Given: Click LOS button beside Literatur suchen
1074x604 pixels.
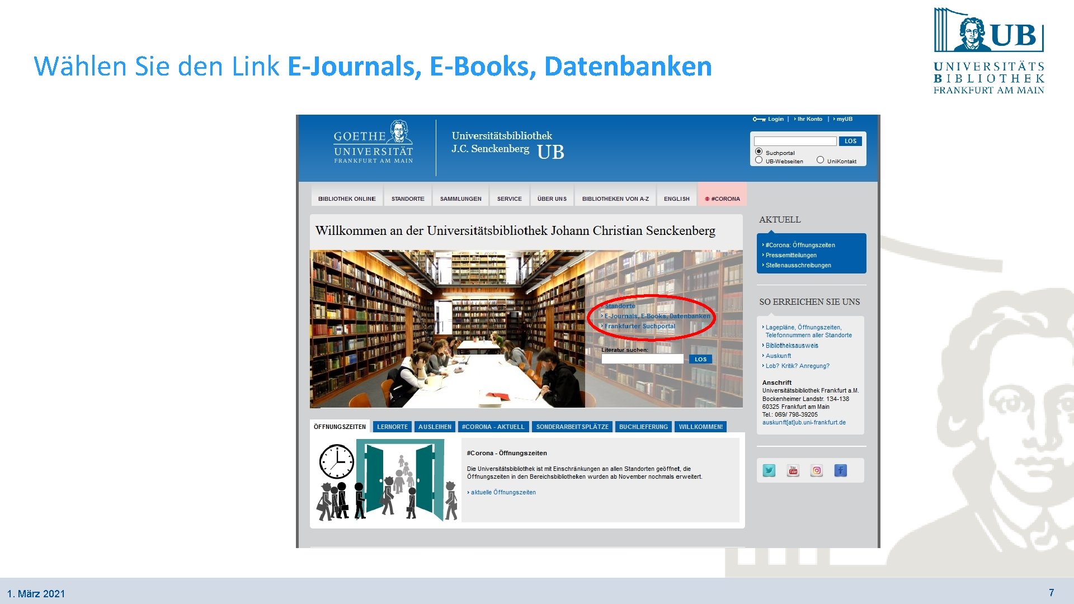Looking at the screenshot, I should [700, 359].
